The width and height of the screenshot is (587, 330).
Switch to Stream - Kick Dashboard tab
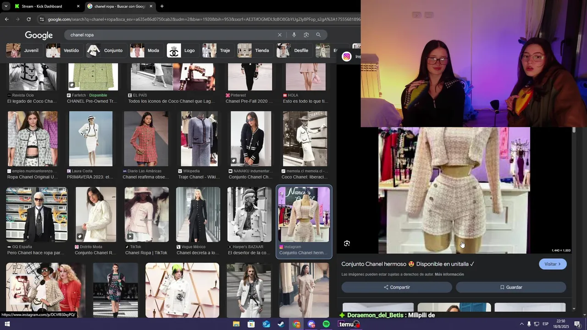click(47, 6)
